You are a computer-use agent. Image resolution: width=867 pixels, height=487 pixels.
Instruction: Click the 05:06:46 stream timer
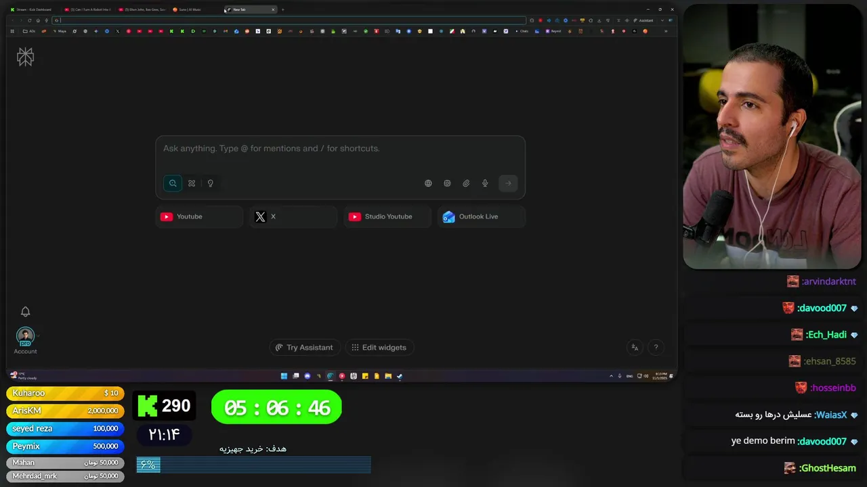click(x=276, y=408)
